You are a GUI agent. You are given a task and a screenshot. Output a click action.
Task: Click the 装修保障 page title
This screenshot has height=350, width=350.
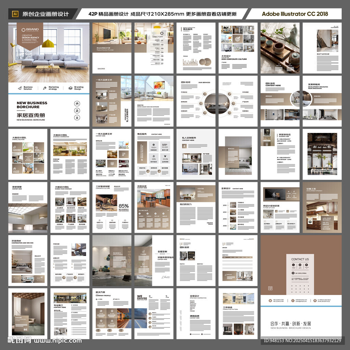[17, 187]
